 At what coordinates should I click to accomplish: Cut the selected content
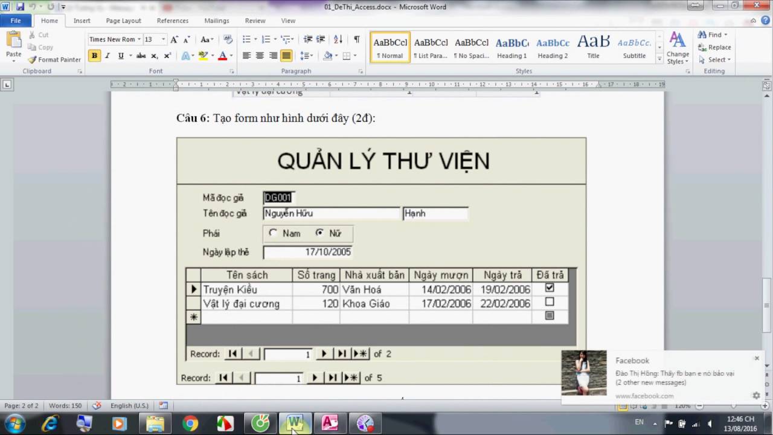(39, 35)
